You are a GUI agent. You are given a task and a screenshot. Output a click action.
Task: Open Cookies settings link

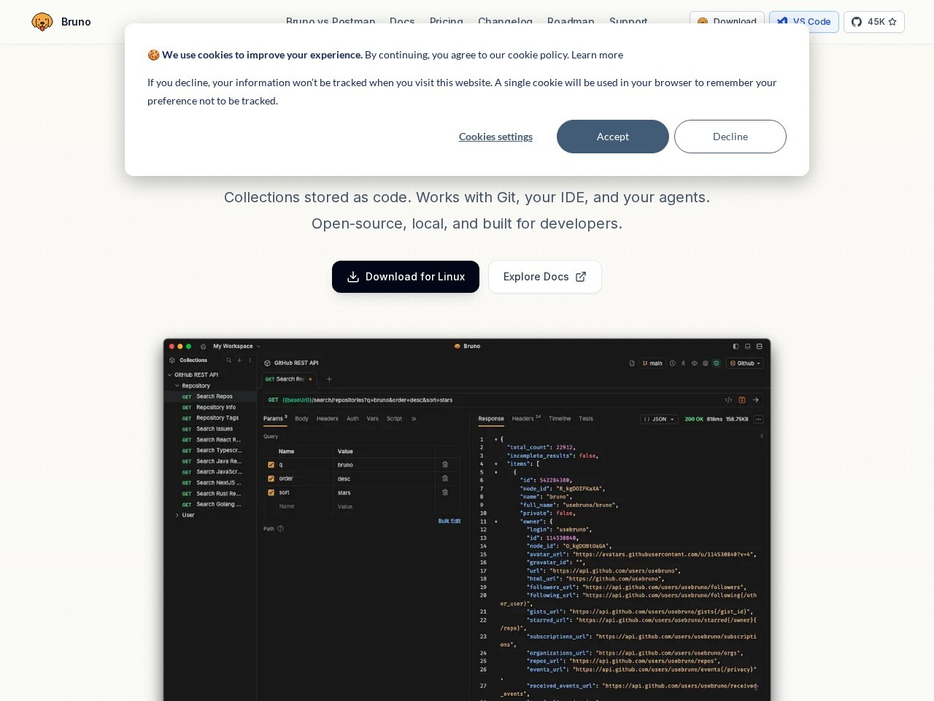(x=495, y=137)
